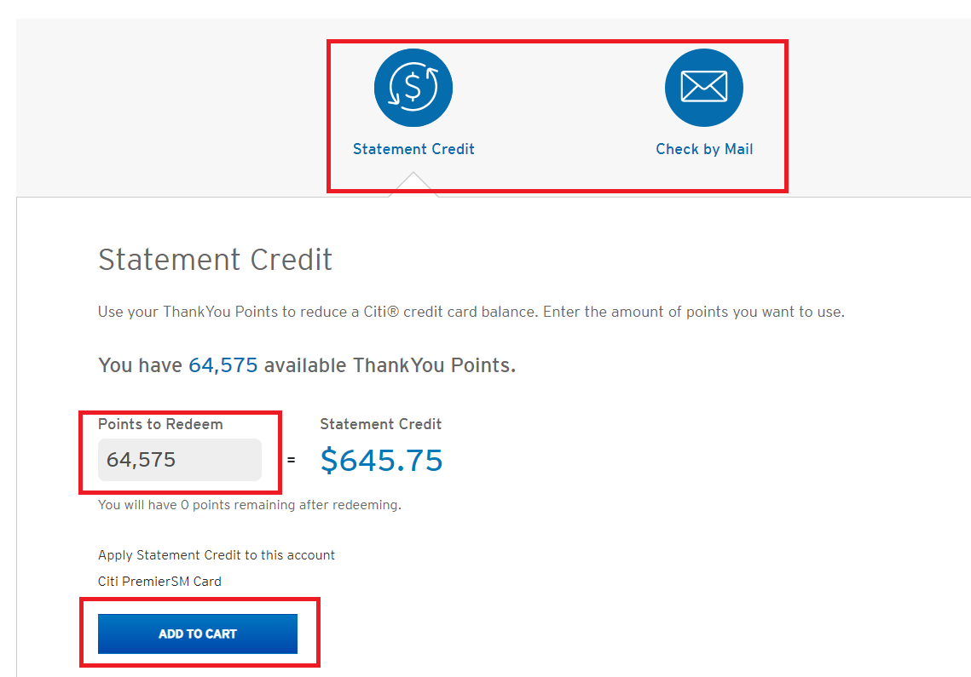Switch to the Check by Mail label

[704, 149]
